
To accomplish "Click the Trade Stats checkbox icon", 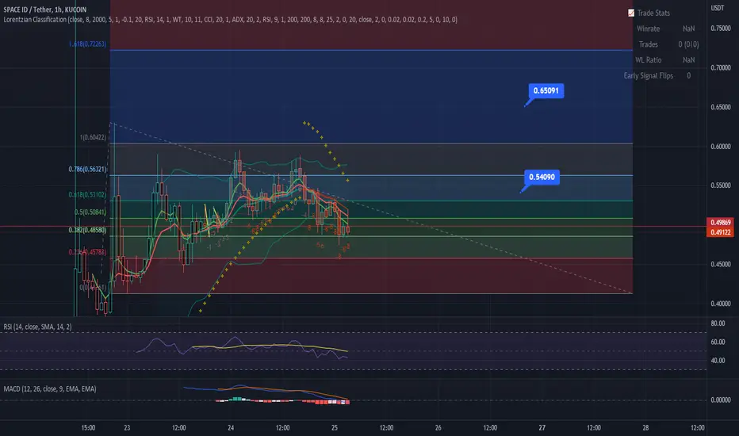I will 631,13.
